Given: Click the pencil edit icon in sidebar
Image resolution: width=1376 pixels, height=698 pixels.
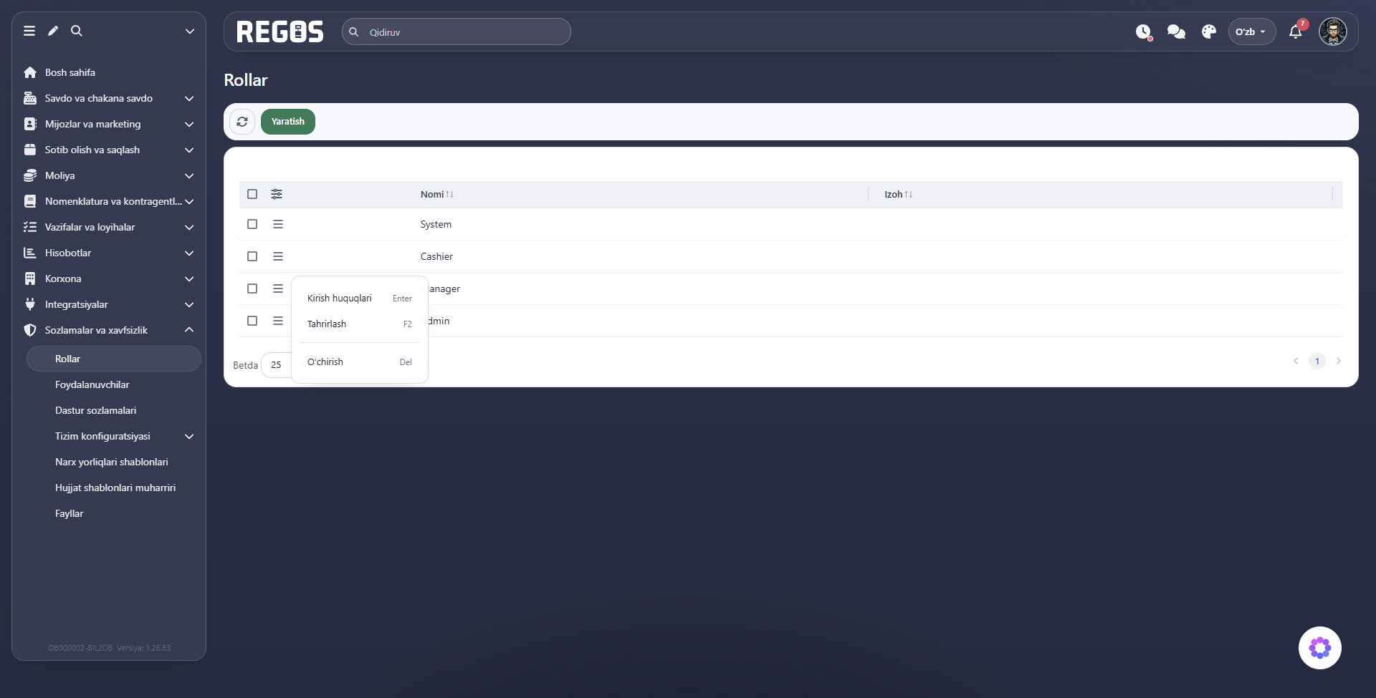Looking at the screenshot, I should coord(53,31).
